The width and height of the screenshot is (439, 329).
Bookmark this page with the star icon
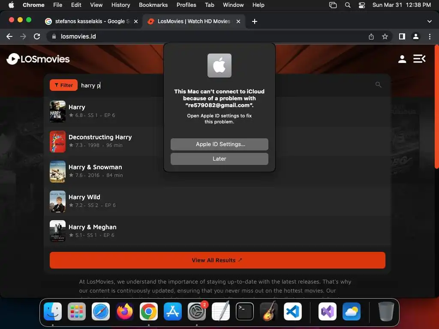[385, 36]
